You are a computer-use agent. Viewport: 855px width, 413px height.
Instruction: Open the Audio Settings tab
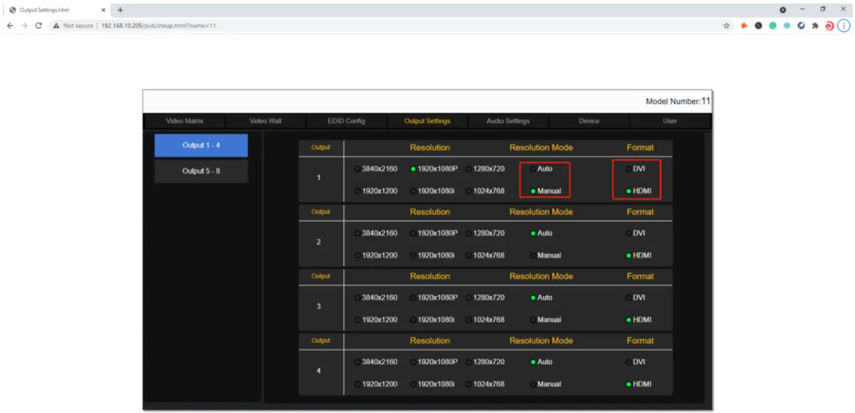point(508,121)
